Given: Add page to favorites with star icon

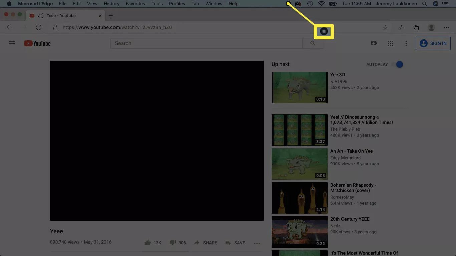Looking at the screenshot, I should tap(385, 28).
